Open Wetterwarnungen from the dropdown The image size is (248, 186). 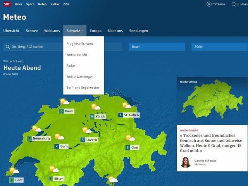pyautogui.click(x=80, y=77)
